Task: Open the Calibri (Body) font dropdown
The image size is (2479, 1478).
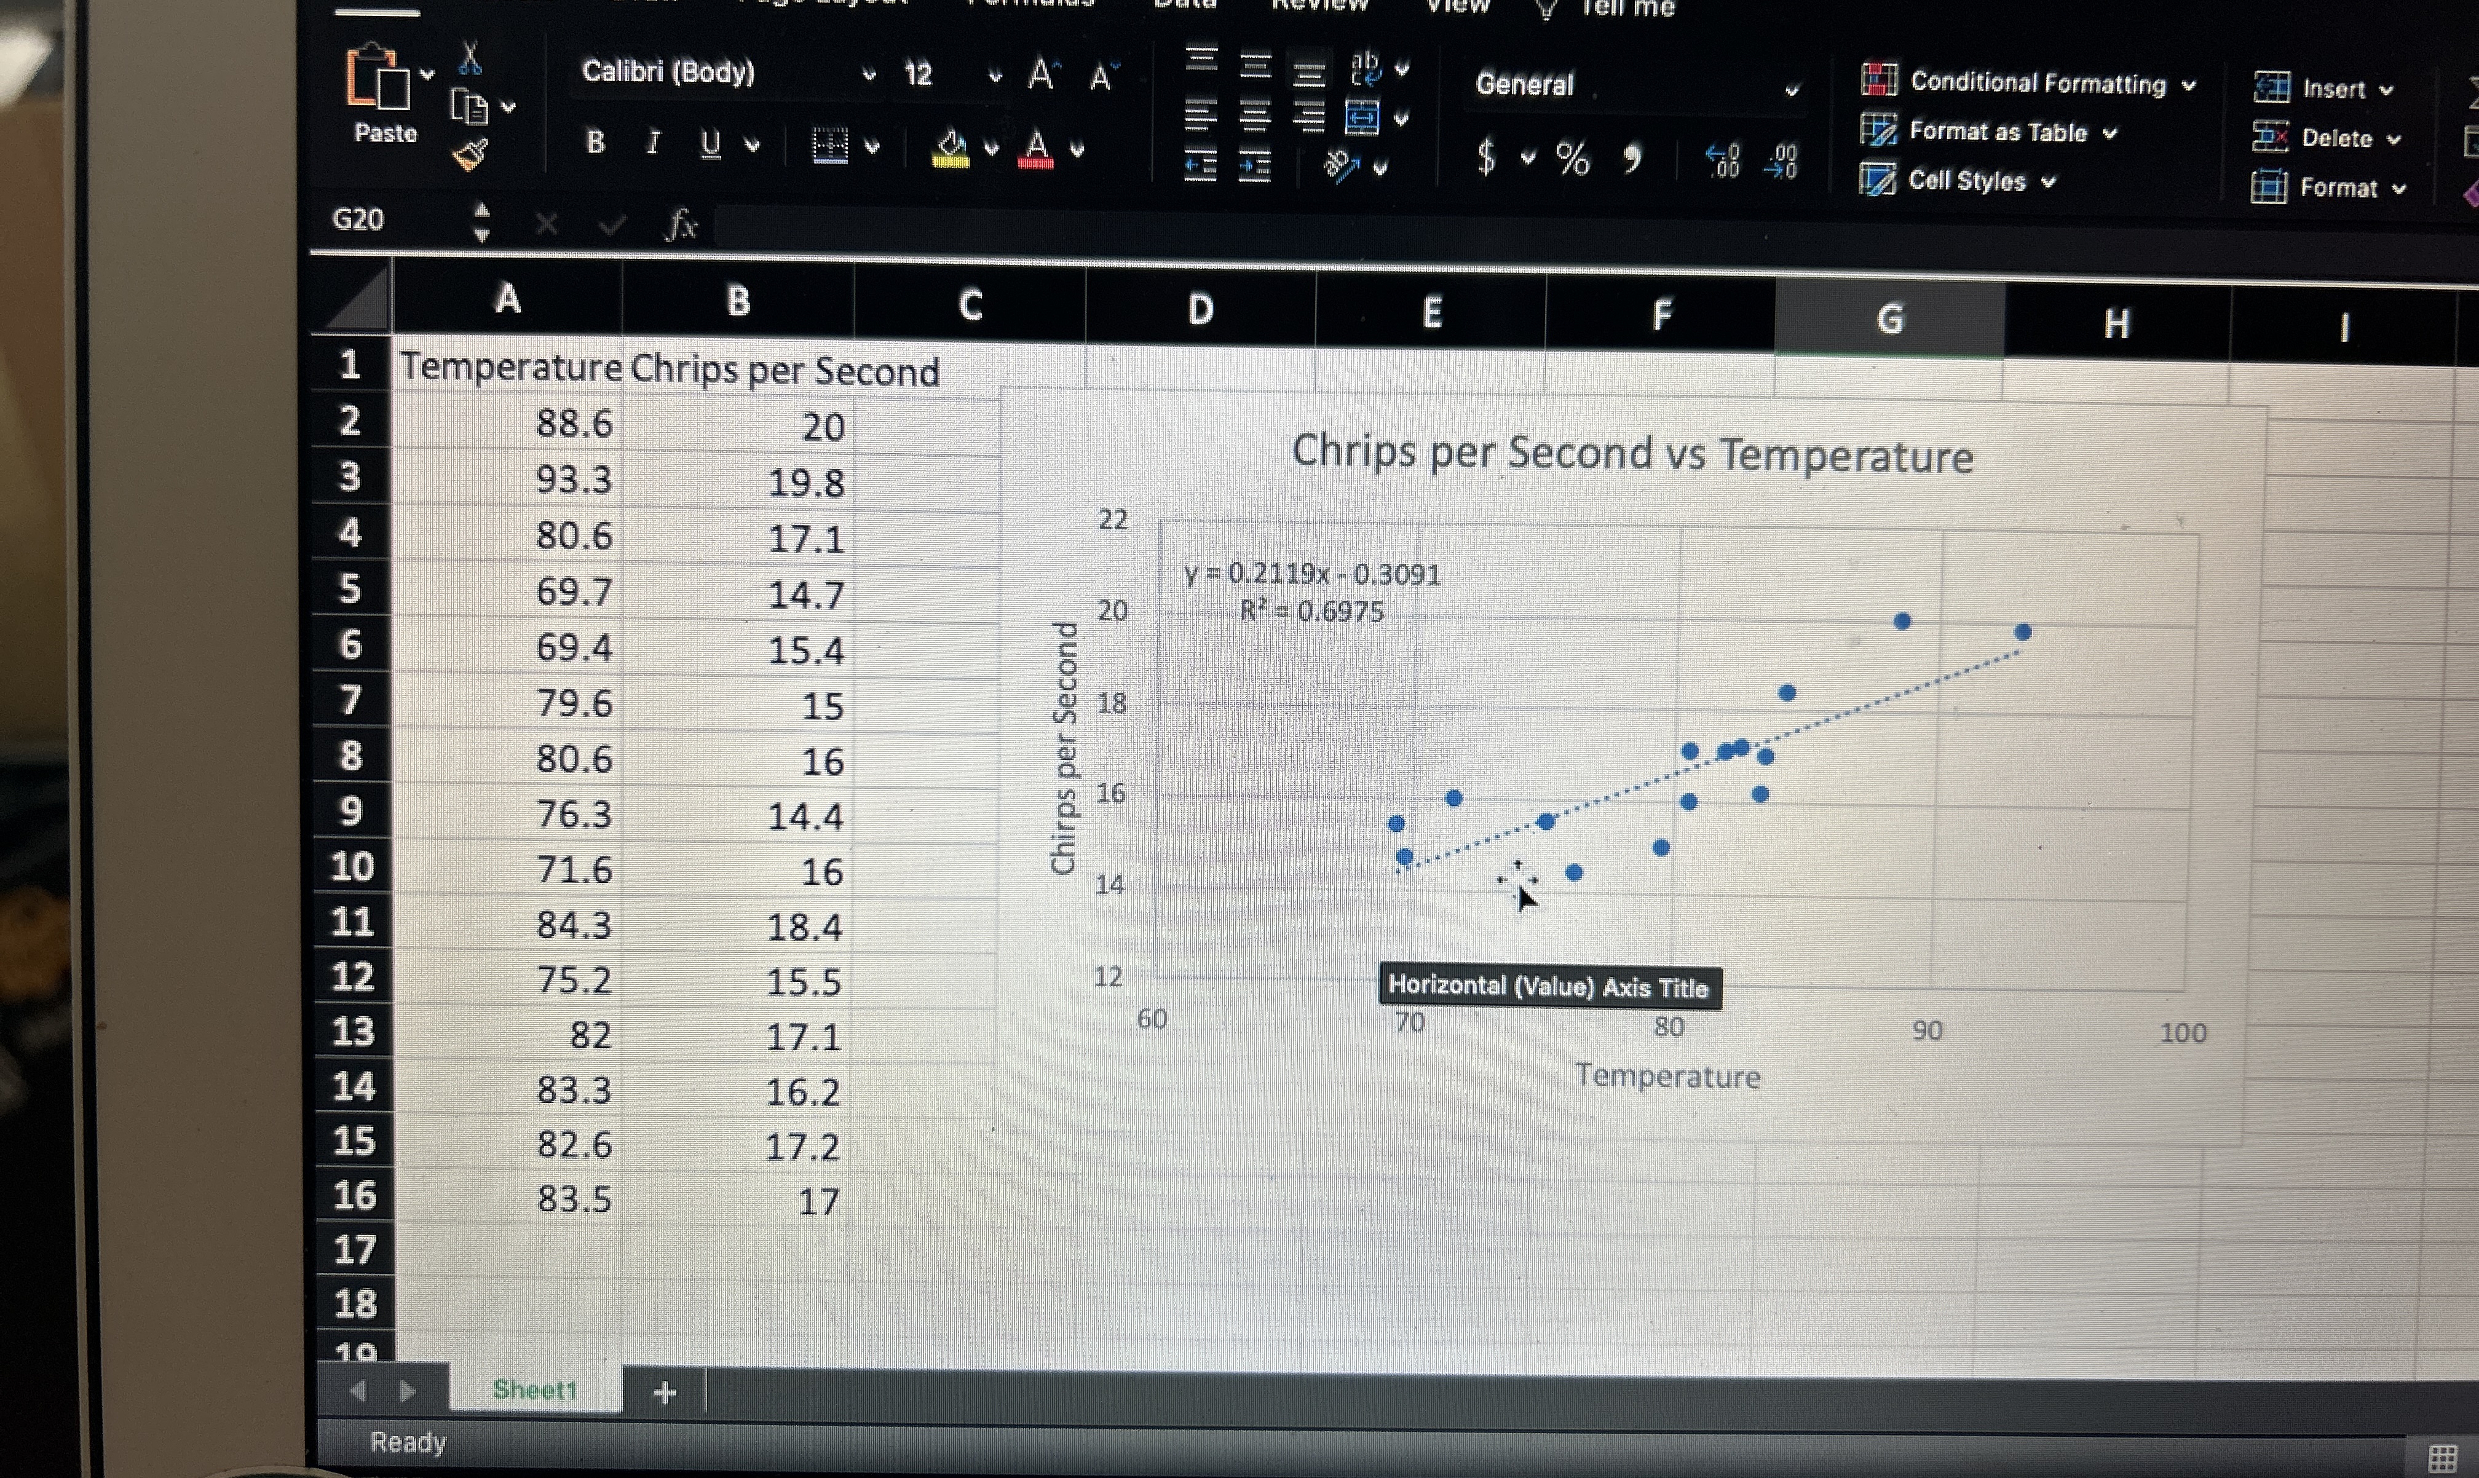Action: (x=869, y=74)
